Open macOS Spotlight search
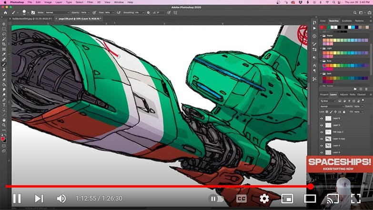Viewport: 373px width, 210px height. 334,2
